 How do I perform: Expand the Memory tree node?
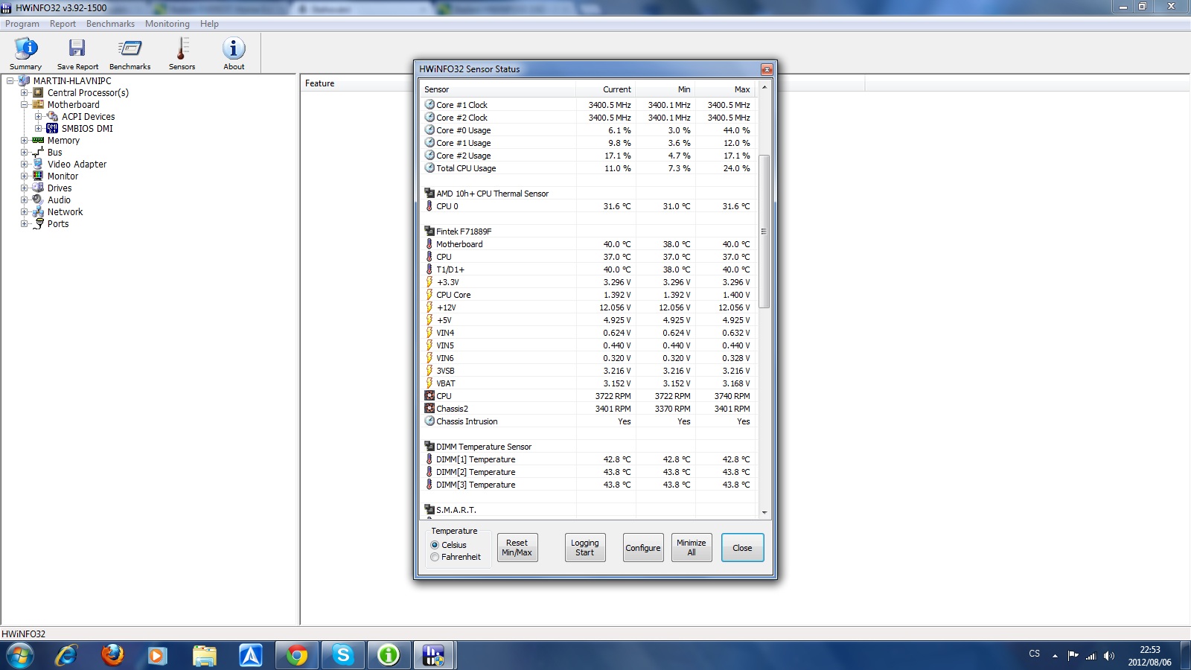pyautogui.click(x=24, y=140)
